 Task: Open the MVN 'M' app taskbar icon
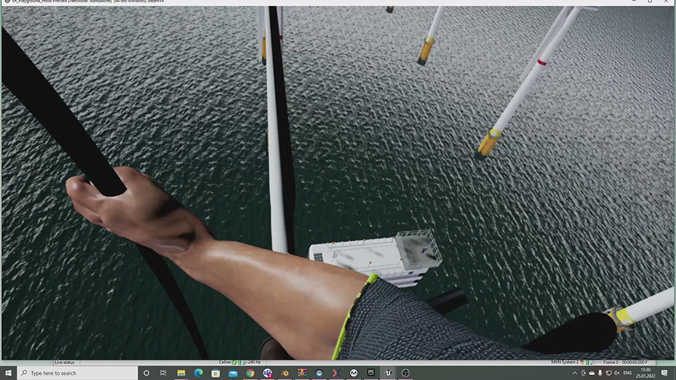point(353,373)
